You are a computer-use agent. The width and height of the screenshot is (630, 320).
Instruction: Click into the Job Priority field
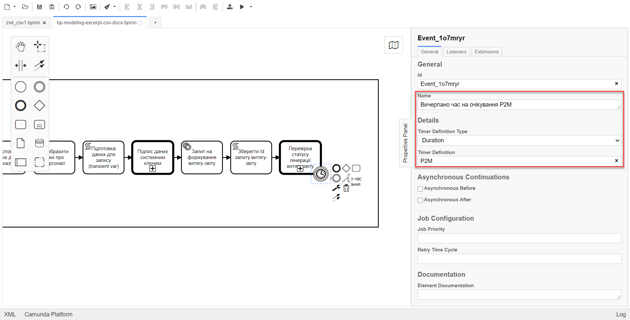519,238
